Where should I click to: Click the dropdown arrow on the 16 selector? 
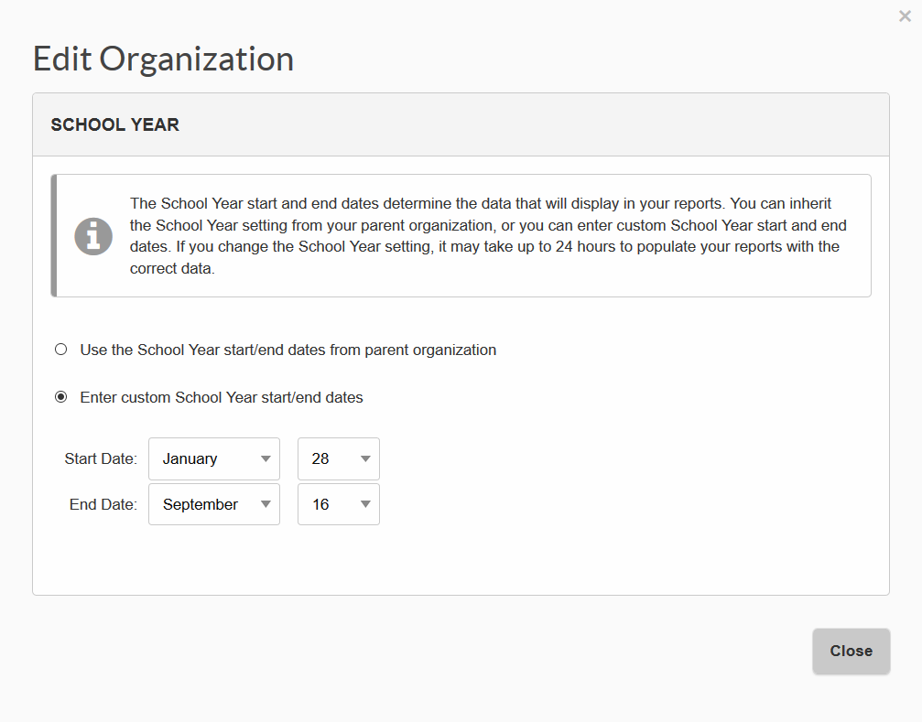click(363, 504)
